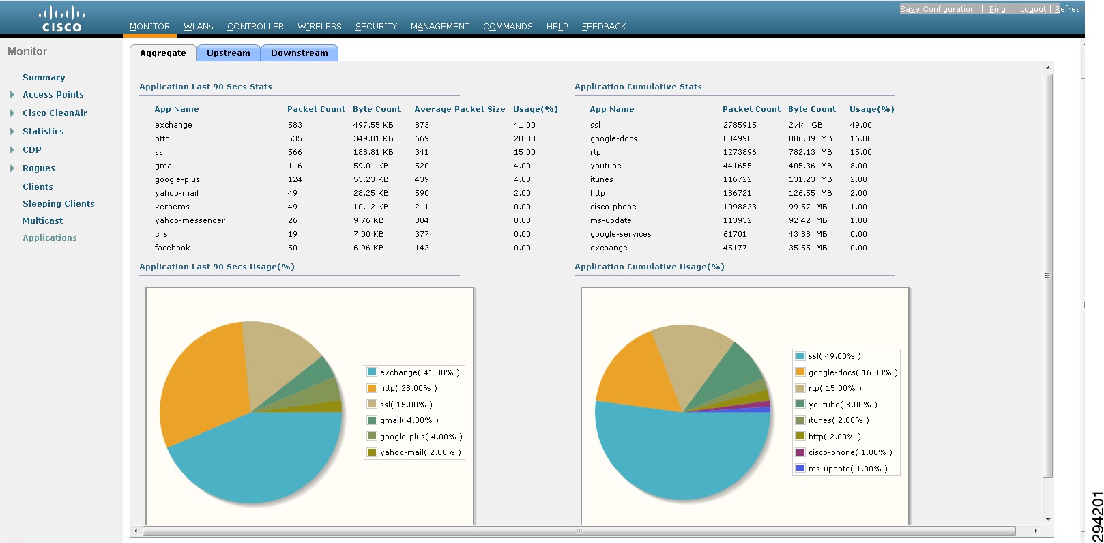The image size is (1104, 543).
Task: Open Multicast in the sidebar
Action: [42, 221]
